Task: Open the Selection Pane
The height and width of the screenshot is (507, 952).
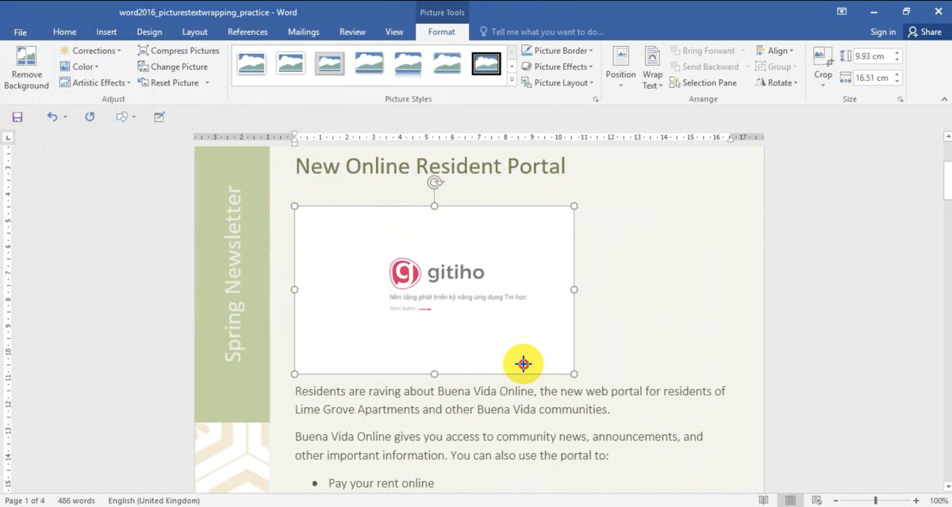Action: [703, 82]
